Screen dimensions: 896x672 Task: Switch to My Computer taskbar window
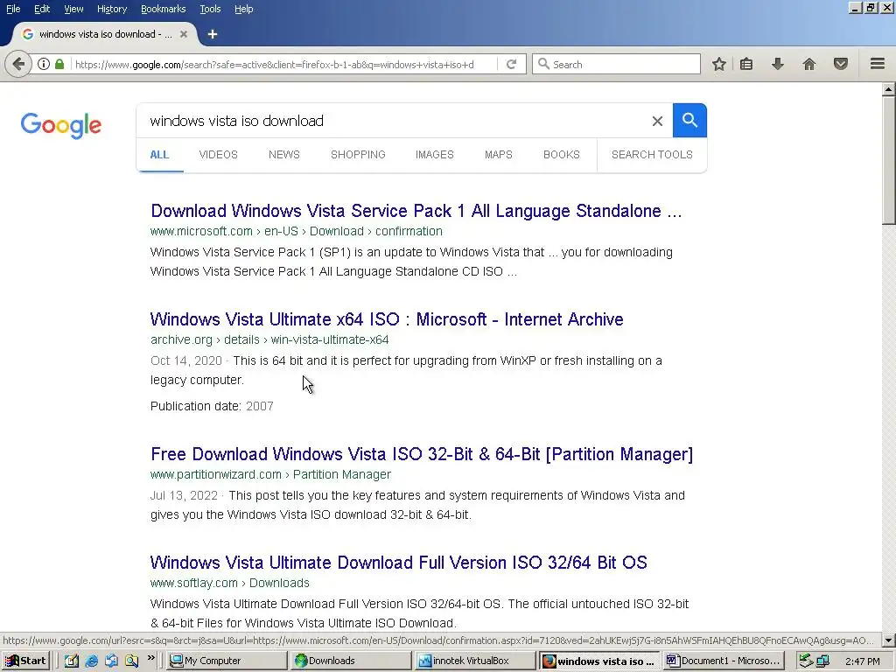tap(227, 661)
